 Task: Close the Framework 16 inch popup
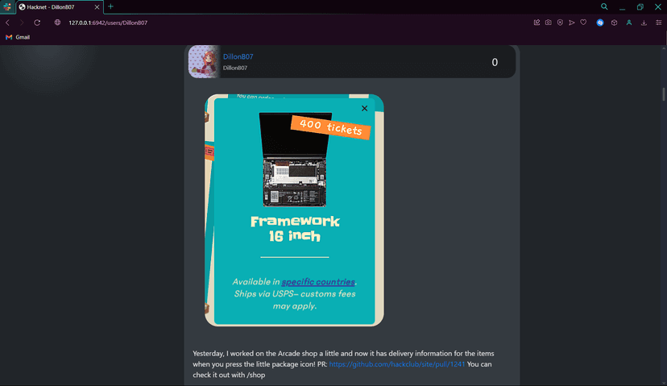[x=364, y=108]
